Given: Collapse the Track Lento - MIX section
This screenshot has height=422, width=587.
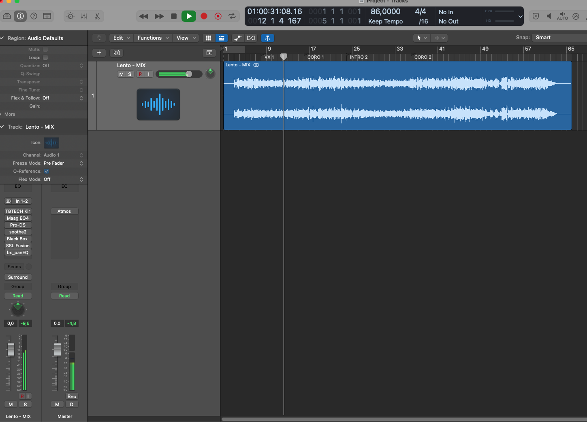Looking at the screenshot, I should (x=2, y=127).
